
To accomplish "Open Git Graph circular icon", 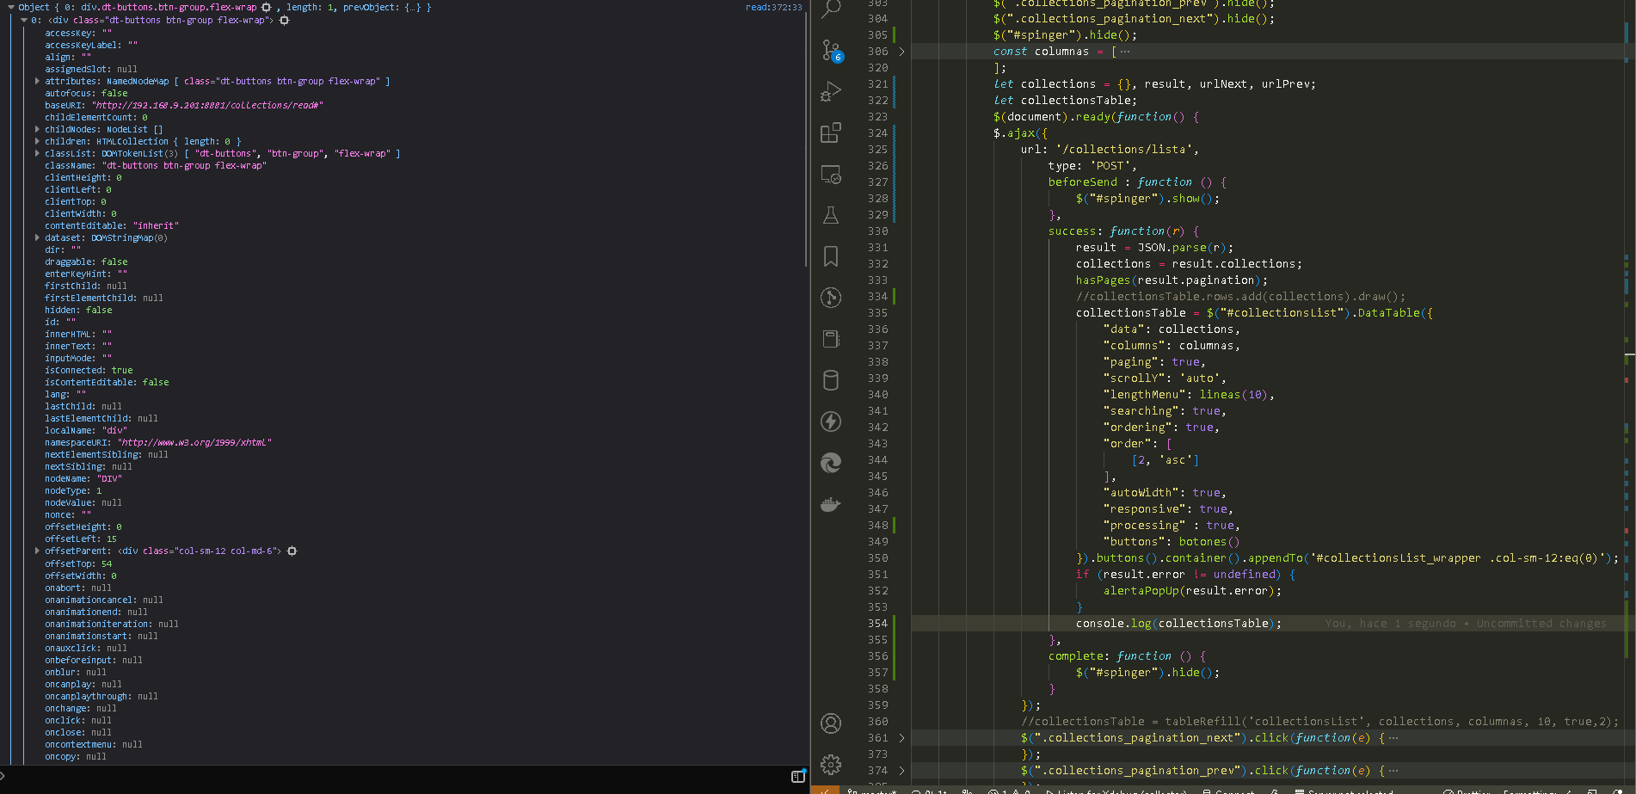I will (x=831, y=298).
